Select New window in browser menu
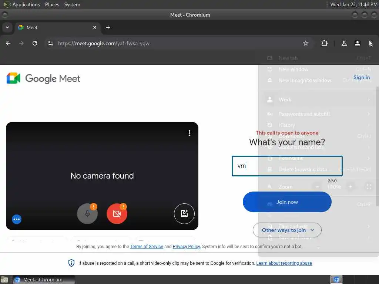379x284 pixels. [318, 69]
